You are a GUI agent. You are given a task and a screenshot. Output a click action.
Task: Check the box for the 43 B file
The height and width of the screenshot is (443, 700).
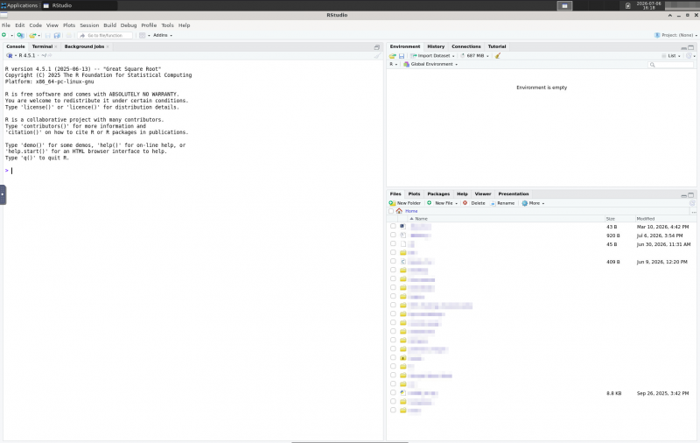point(393,227)
